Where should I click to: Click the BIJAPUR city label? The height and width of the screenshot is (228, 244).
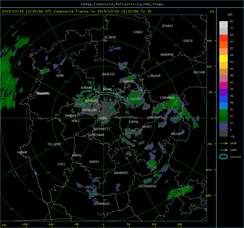[110, 37]
